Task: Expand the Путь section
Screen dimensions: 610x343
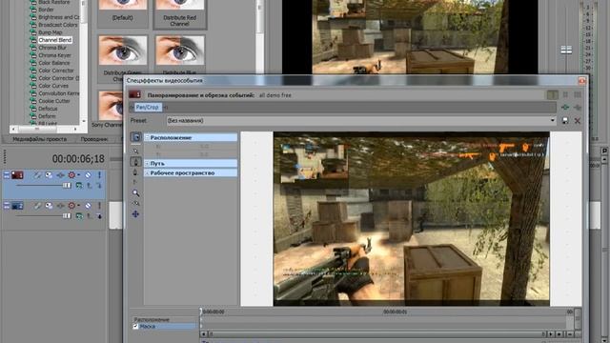Action: (x=148, y=164)
